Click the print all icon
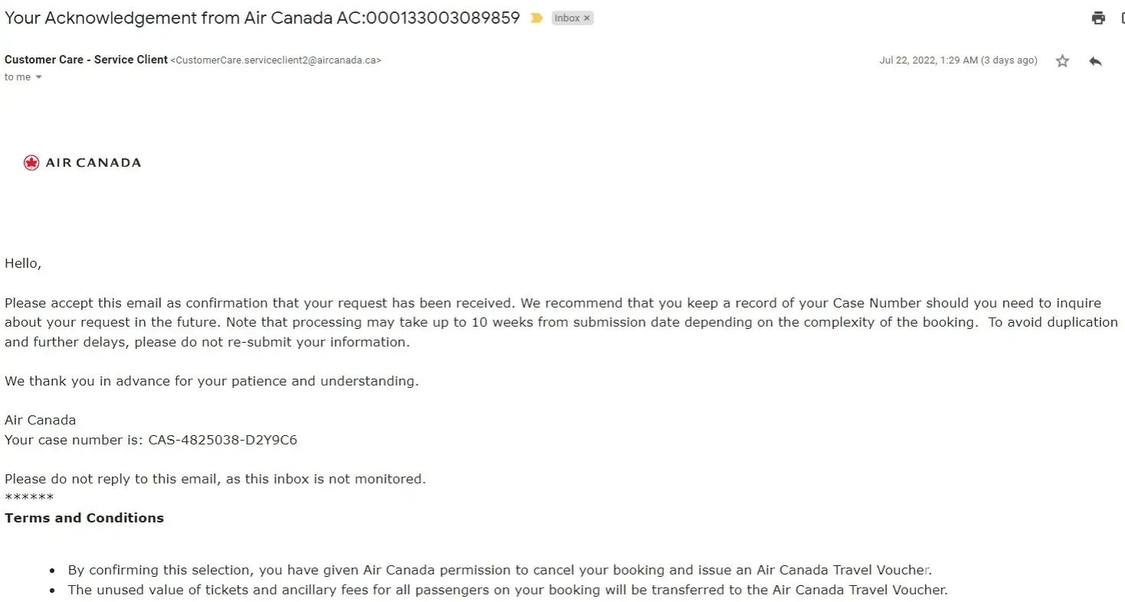This screenshot has width=1125, height=602. click(x=1098, y=18)
